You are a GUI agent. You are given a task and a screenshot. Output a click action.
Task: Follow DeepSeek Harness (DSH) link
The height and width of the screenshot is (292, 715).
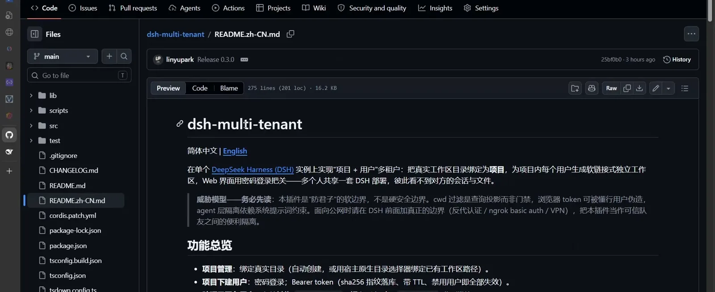252,170
